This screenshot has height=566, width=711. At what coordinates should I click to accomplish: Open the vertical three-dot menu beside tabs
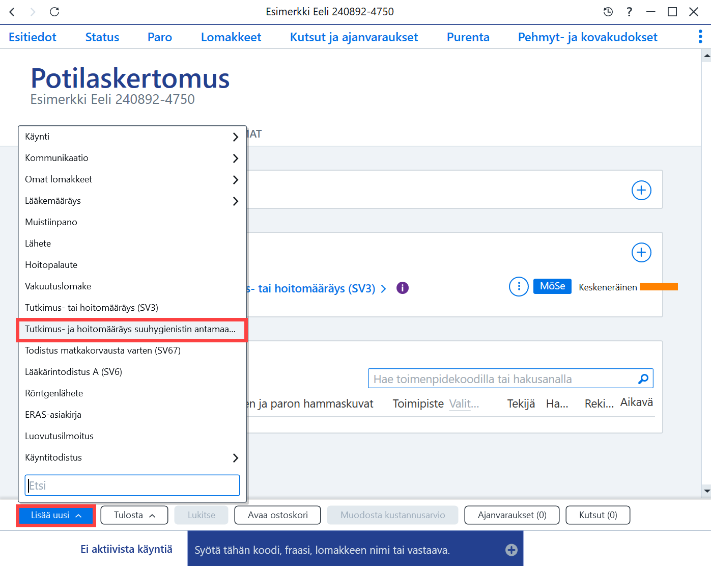(x=700, y=37)
